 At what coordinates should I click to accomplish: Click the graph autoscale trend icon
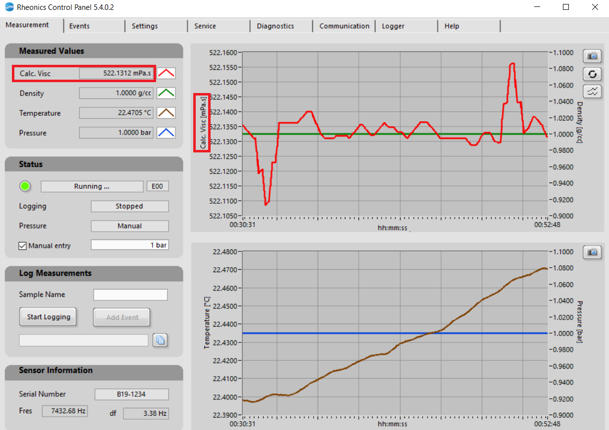click(x=592, y=91)
